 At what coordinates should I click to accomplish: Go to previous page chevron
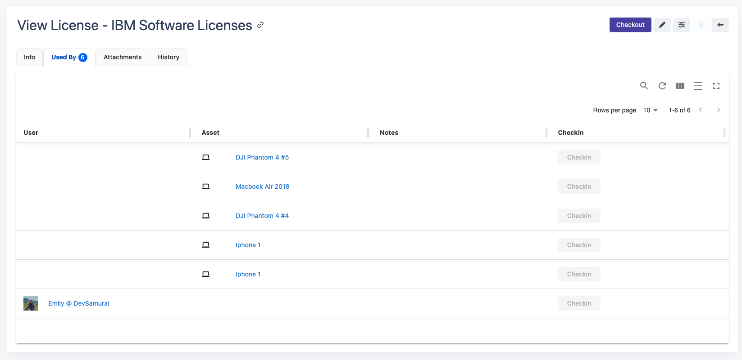[x=701, y=110]
